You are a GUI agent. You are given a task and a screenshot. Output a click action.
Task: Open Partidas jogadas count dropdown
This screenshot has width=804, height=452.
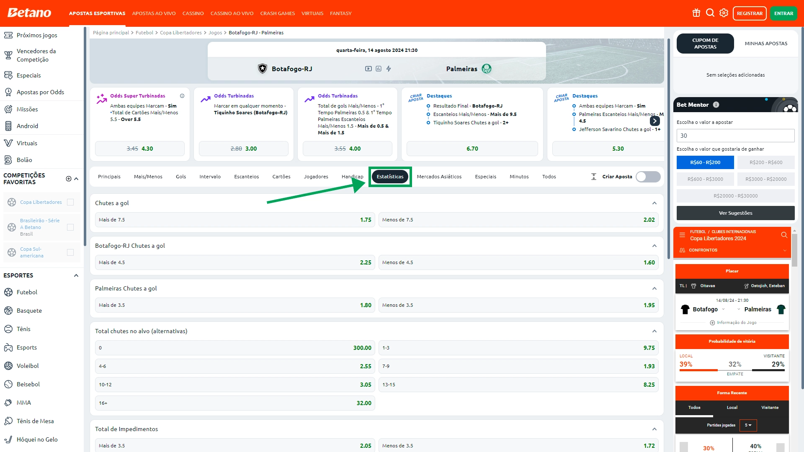[x=748, y=425]
